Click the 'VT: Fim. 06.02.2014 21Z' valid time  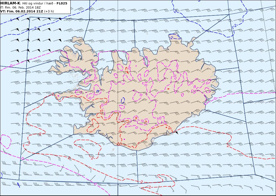pyautogui.click(x=22, y=11)
